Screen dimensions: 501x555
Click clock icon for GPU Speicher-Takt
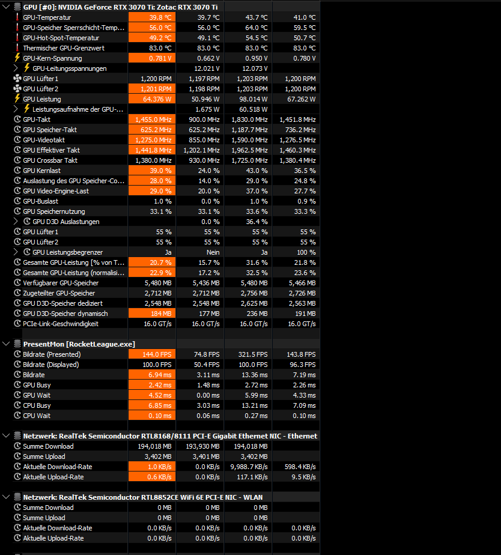[17, 130]
